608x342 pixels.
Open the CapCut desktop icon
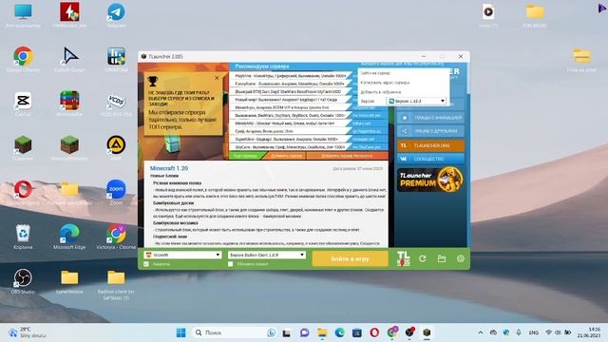pos(23,104)
